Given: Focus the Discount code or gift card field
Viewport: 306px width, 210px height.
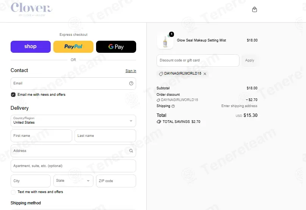Looking at the screenshot, I should point(198,60).
